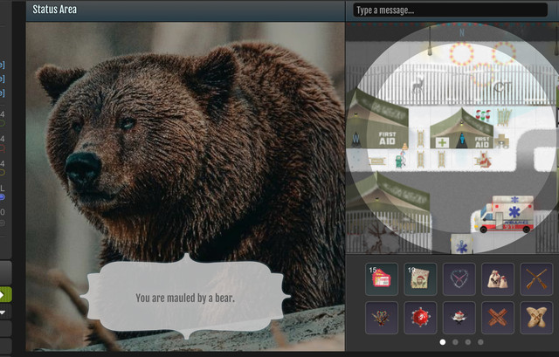Select the decorated antlers inventory item
Image resolution: width=559 pixels, height=357 pixels.
[x=382, y=318]
